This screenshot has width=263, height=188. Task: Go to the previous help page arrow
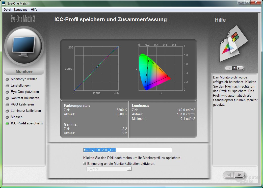point(229,68)
